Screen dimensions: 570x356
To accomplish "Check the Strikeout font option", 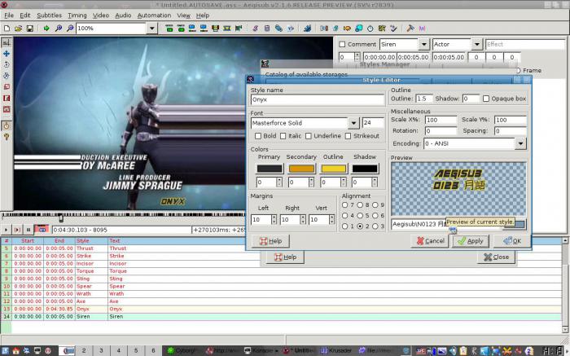I will click(x=349, y=136).
